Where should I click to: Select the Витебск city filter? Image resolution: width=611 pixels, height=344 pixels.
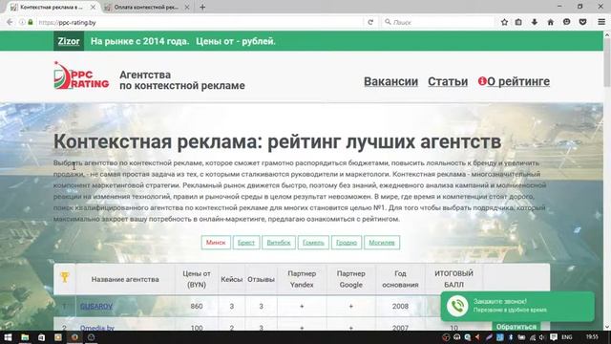click(279, 242)
